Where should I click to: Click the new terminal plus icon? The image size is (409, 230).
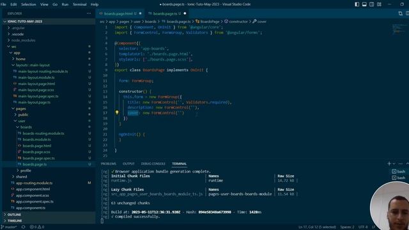pyautogui.click(x=389, y=164)
